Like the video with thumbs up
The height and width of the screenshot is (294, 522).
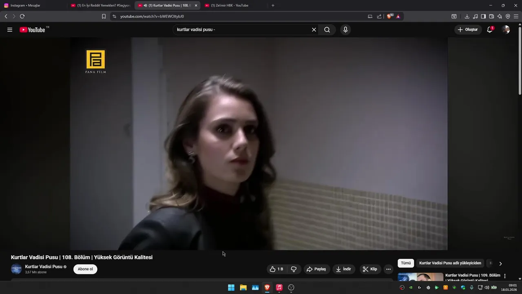tap(277, 269)
